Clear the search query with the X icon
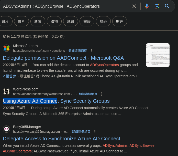178x156 pixels. 134,6
